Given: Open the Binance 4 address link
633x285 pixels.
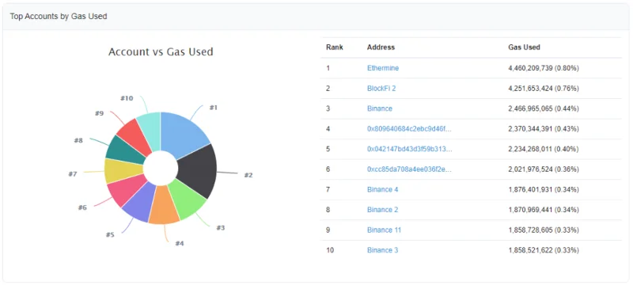Looking at the screenshot, I should 382,189.
